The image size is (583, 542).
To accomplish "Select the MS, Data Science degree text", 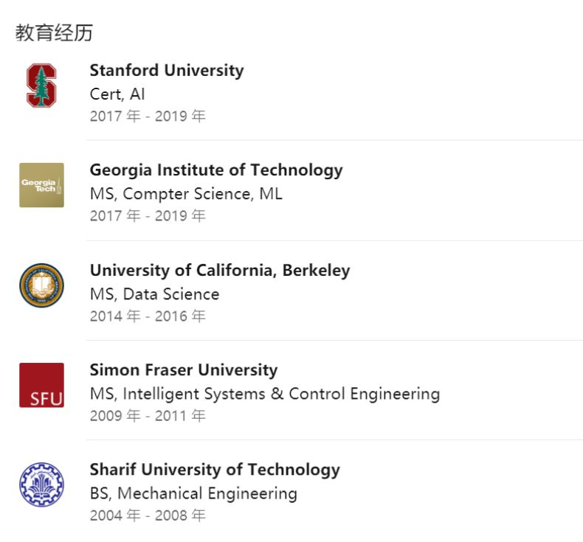I will tap(154, 293).
